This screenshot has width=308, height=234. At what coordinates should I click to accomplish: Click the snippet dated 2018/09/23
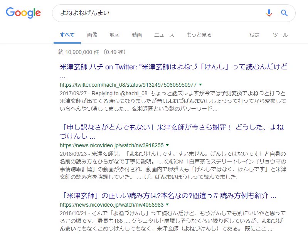(173, 165)
